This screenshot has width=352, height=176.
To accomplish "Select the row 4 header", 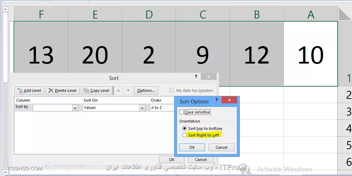I will click(345, 128).
